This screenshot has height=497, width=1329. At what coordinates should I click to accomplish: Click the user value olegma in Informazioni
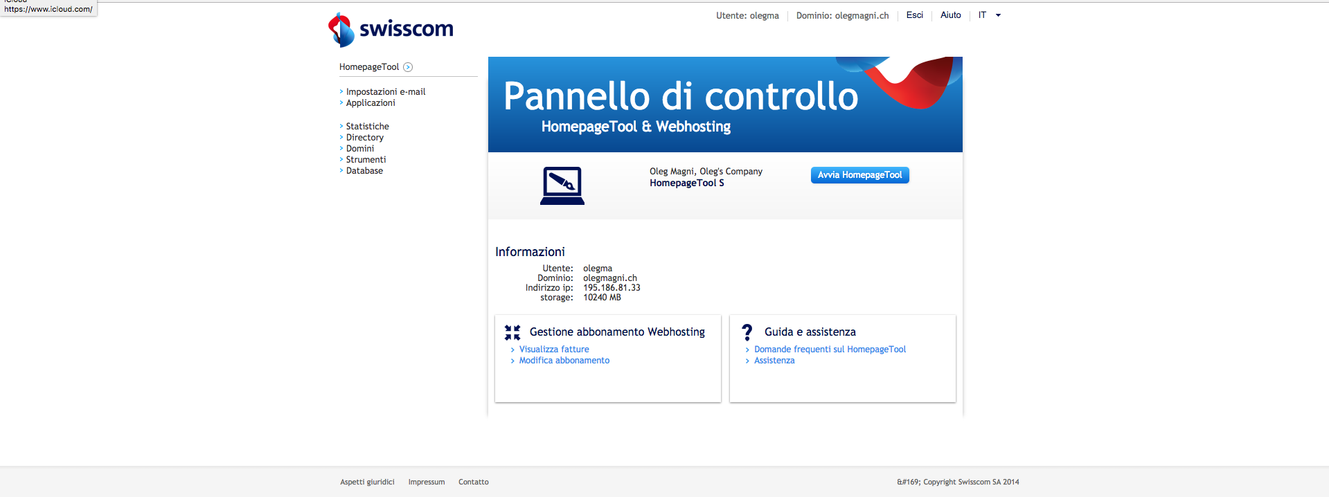(x=598, y=269)
